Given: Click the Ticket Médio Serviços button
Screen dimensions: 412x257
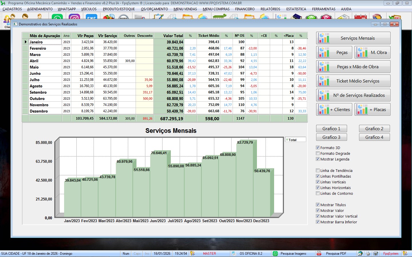Looking at the screenshot, I should (353, 81).
